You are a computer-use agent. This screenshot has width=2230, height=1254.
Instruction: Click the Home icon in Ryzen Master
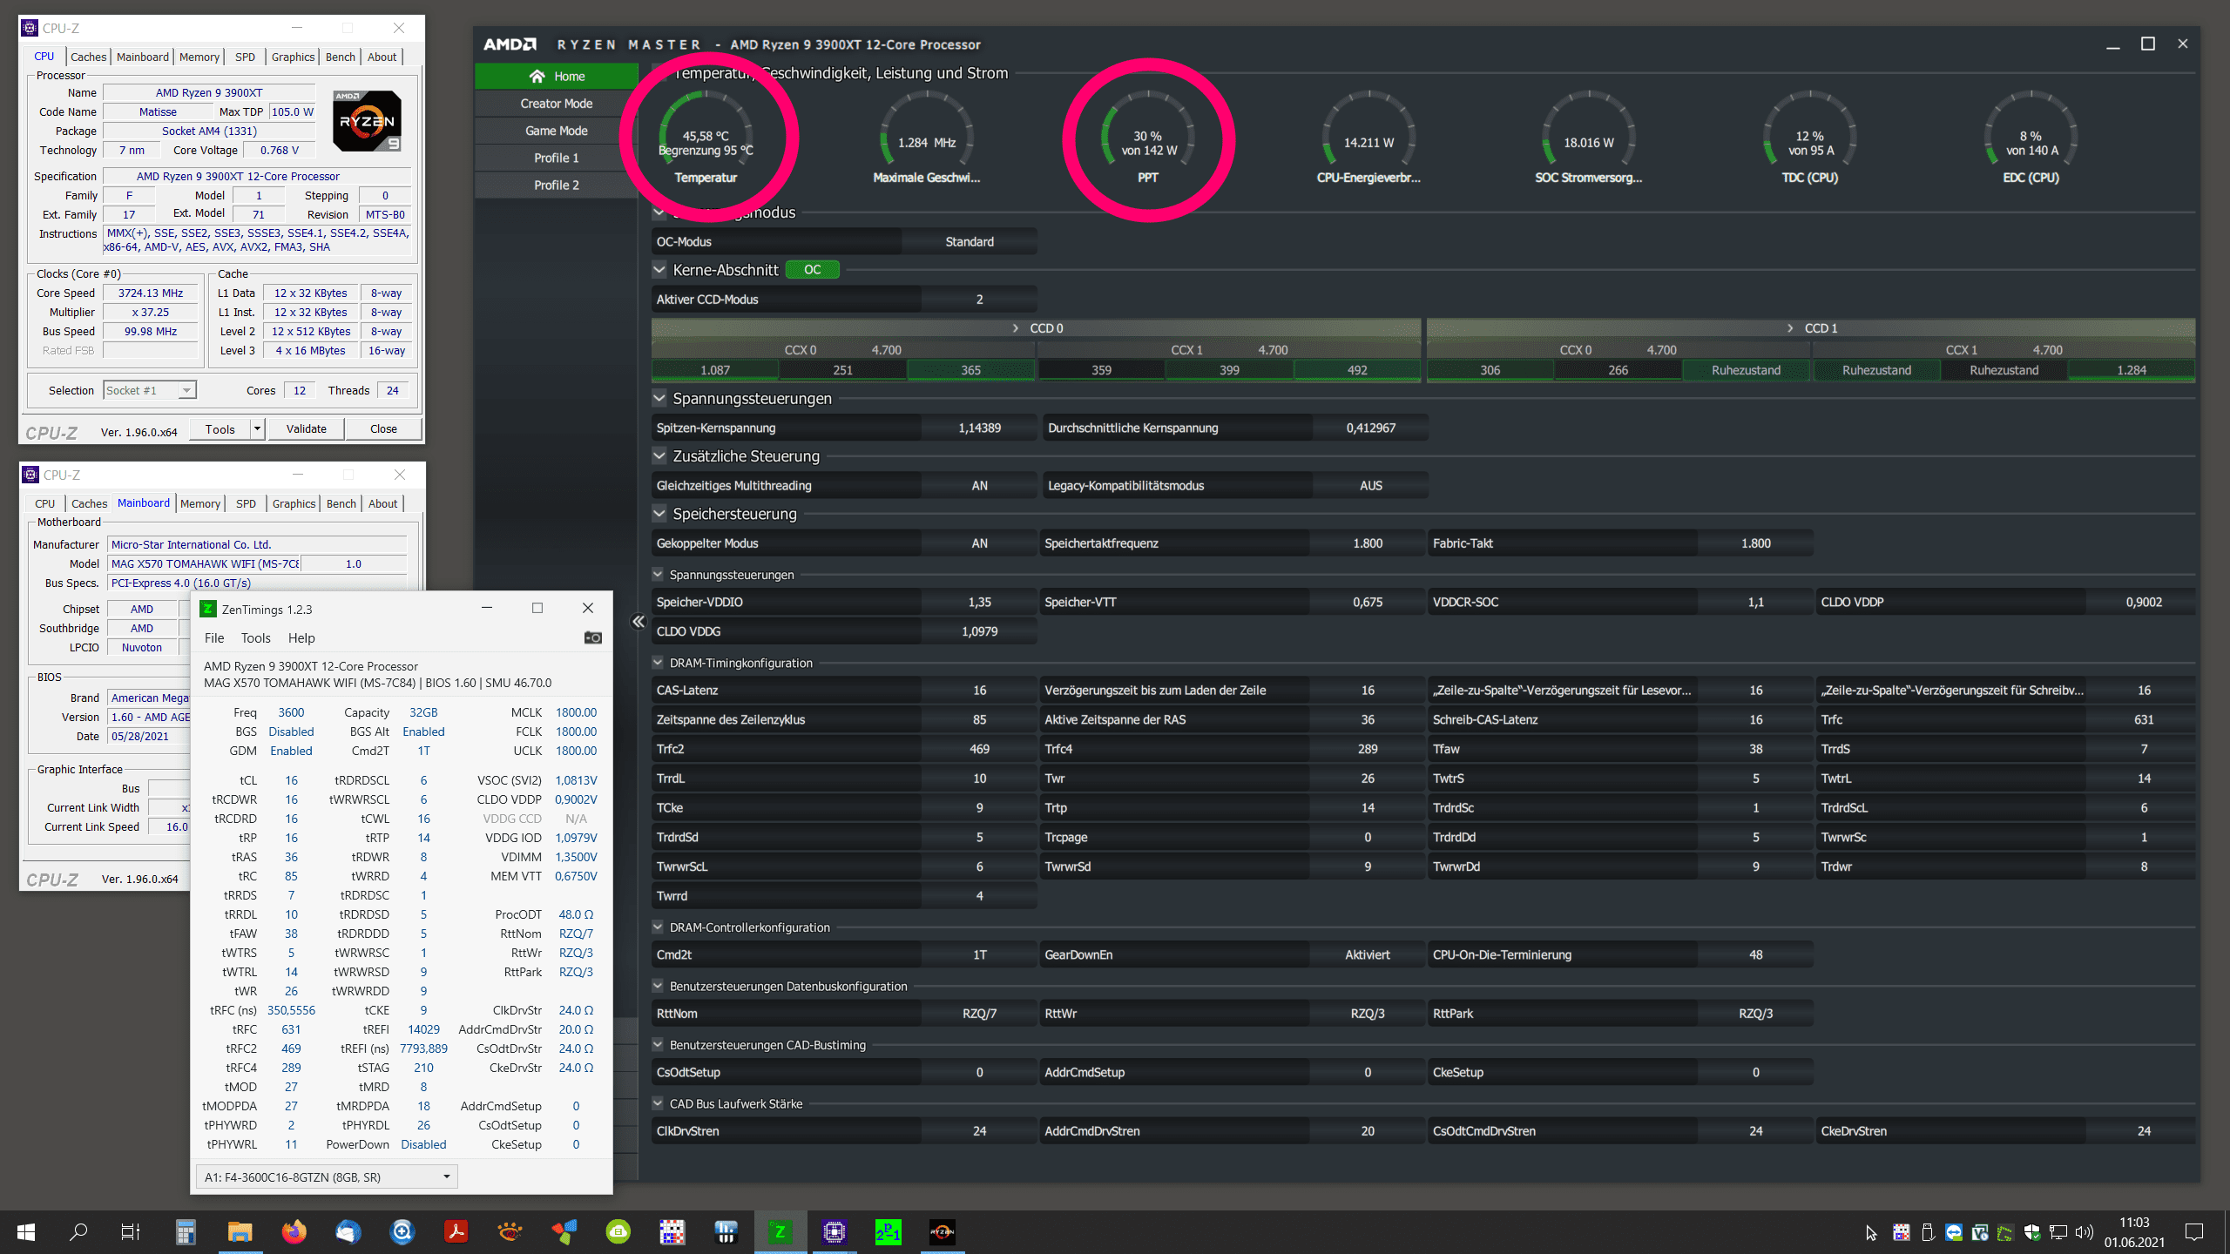(x=537, y=77)
